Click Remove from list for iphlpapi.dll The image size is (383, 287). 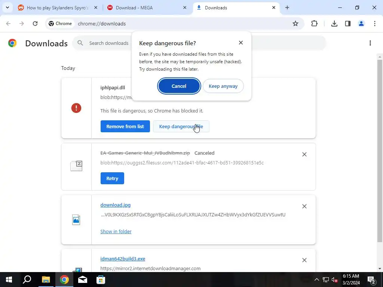[x=125, y=126]
